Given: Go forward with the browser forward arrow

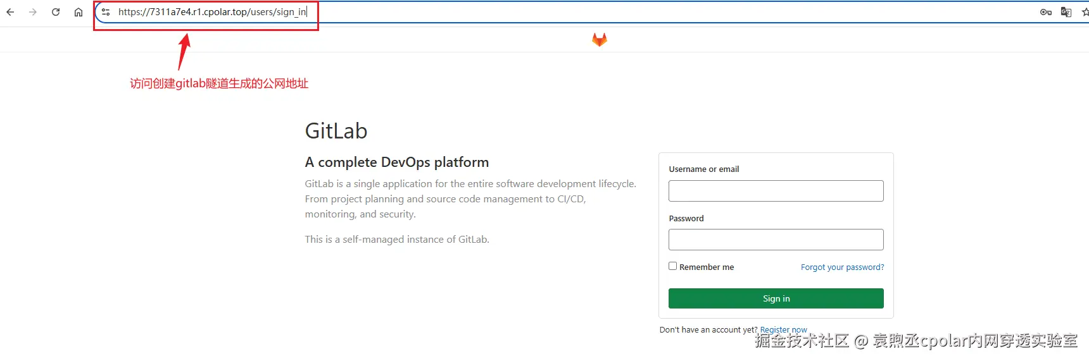Looking at the screenshot, I should [x=33, y=12].
